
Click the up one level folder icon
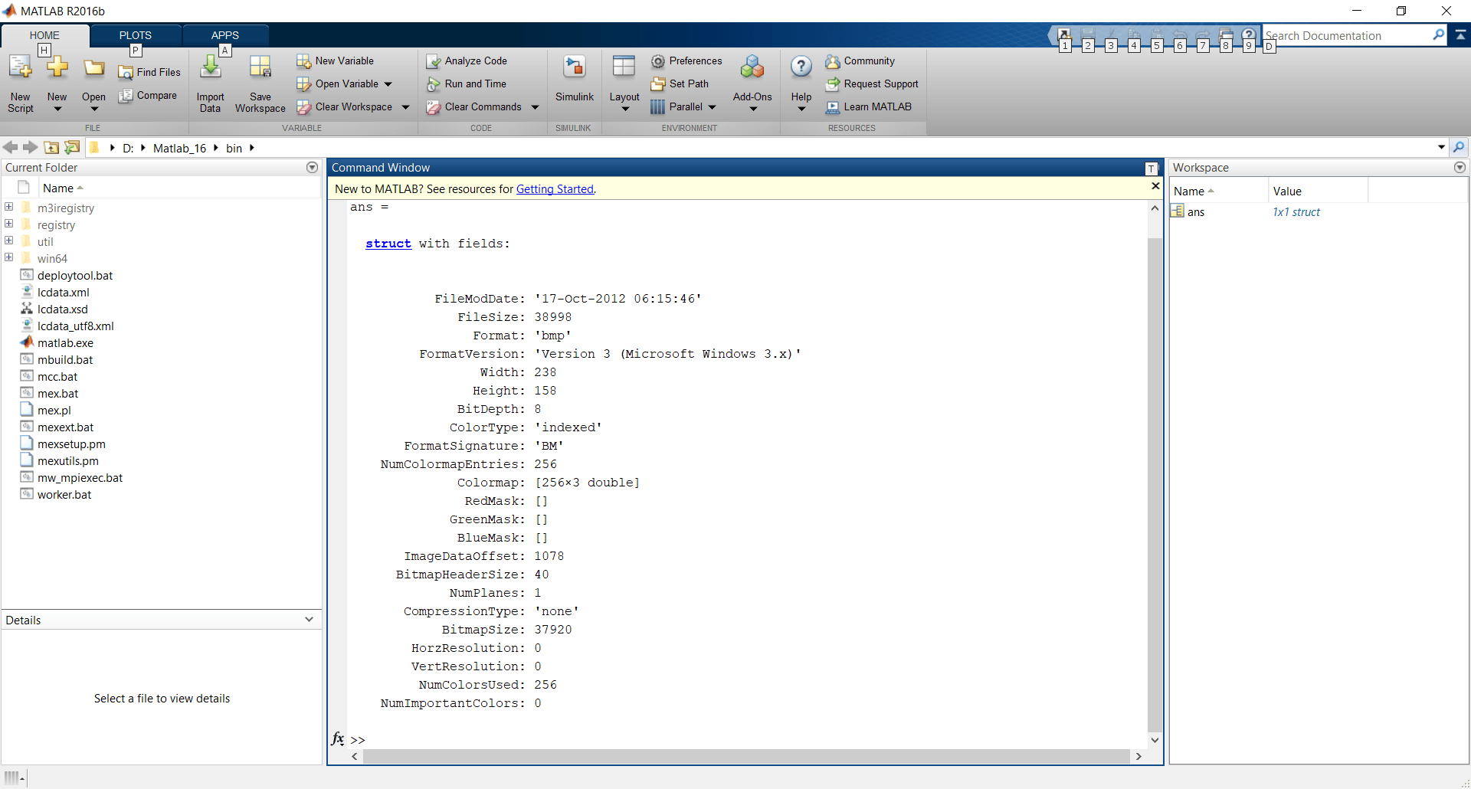(51, 147)
